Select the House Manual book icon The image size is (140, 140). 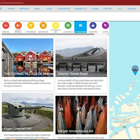[x=18, y=25]
